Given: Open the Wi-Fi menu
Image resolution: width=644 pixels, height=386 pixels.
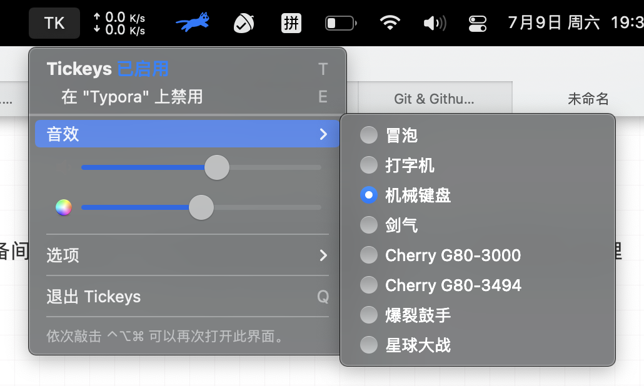Looking at the screenshot, I should click(390, 23).
